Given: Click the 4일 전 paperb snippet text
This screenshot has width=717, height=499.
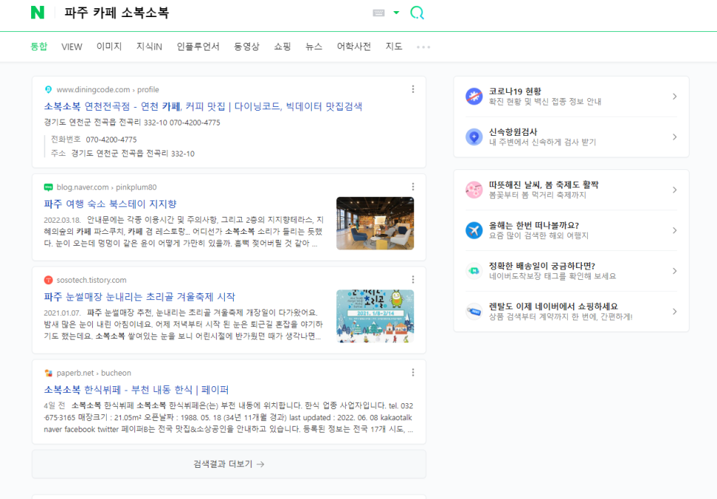Looking at the screenshot, I should pyautogui.click(x=229, y=417).
